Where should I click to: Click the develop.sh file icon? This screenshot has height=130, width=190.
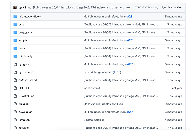(15, 112)
